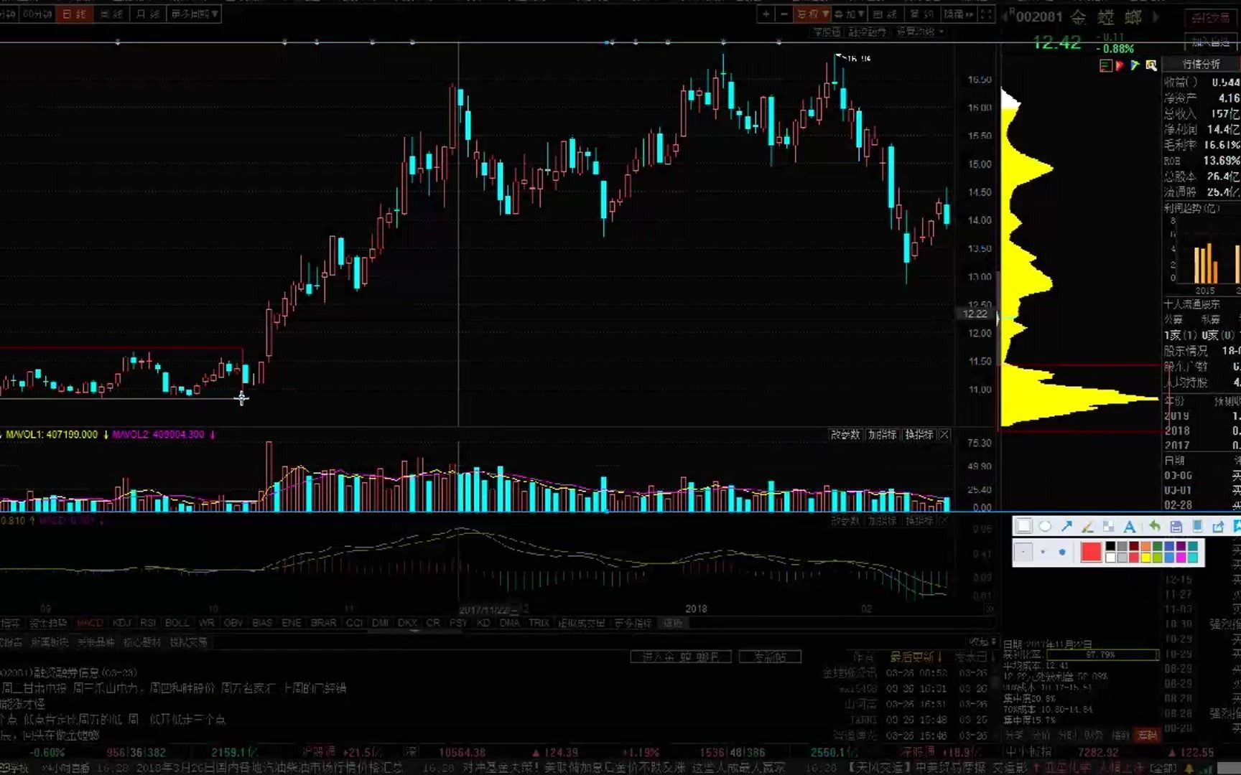Click the list-style icon left of 行情分析
The height and width of the screenshot is (775, 1241).
(1105, 65)
